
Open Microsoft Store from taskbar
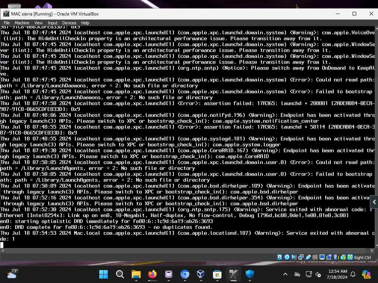click(x=217, y=274)
